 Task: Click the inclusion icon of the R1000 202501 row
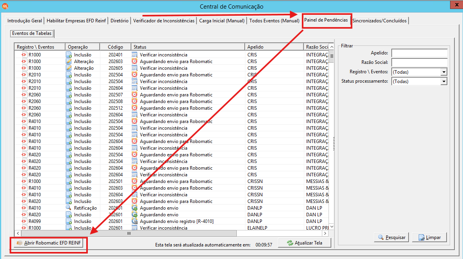click(x=69, y=181)
